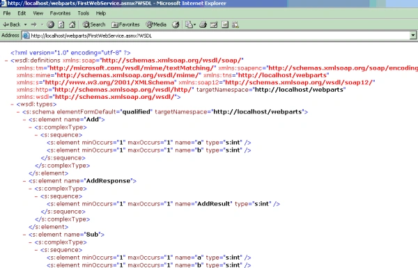Click the xmlns:soap namespace URL

171,61
